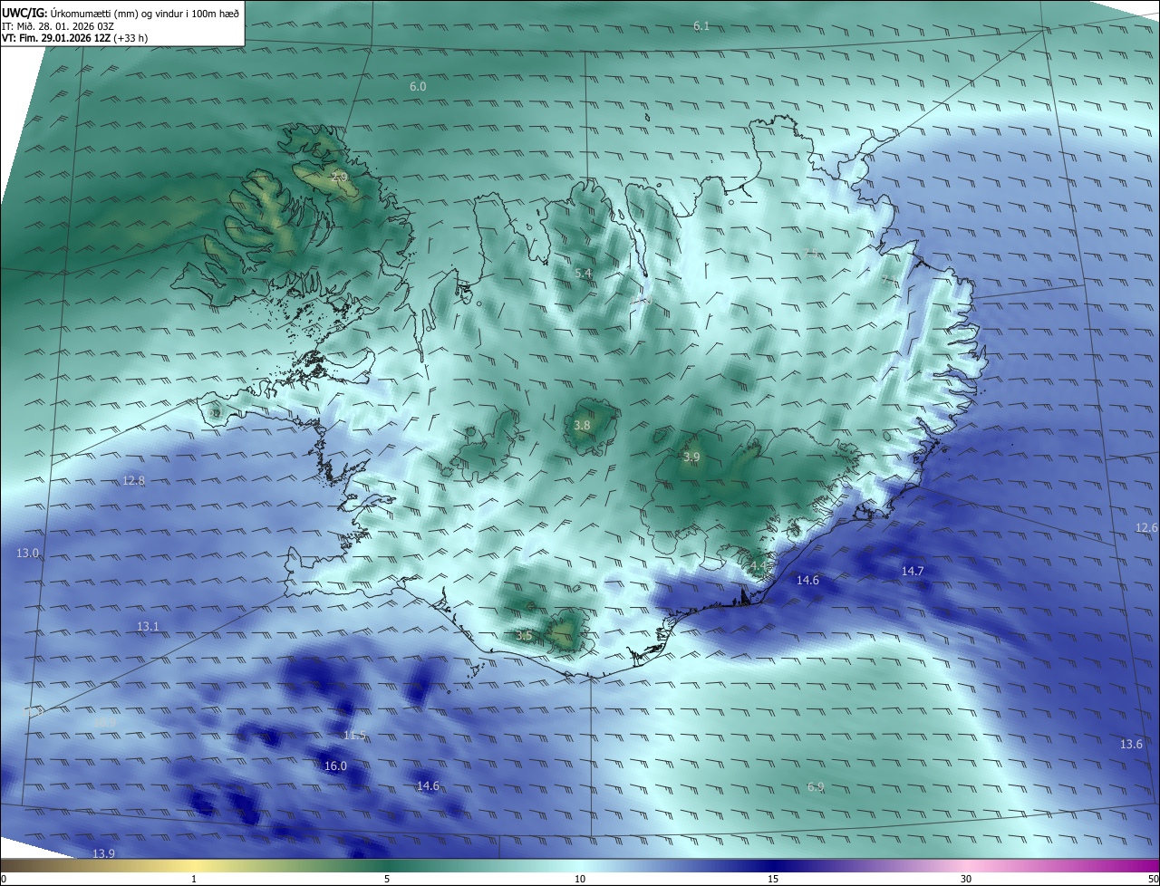Viewport: 1160px width, 886px height.
Task: Click the 2.9 value in the Westfjords
Action: click(x=339, y=177)
